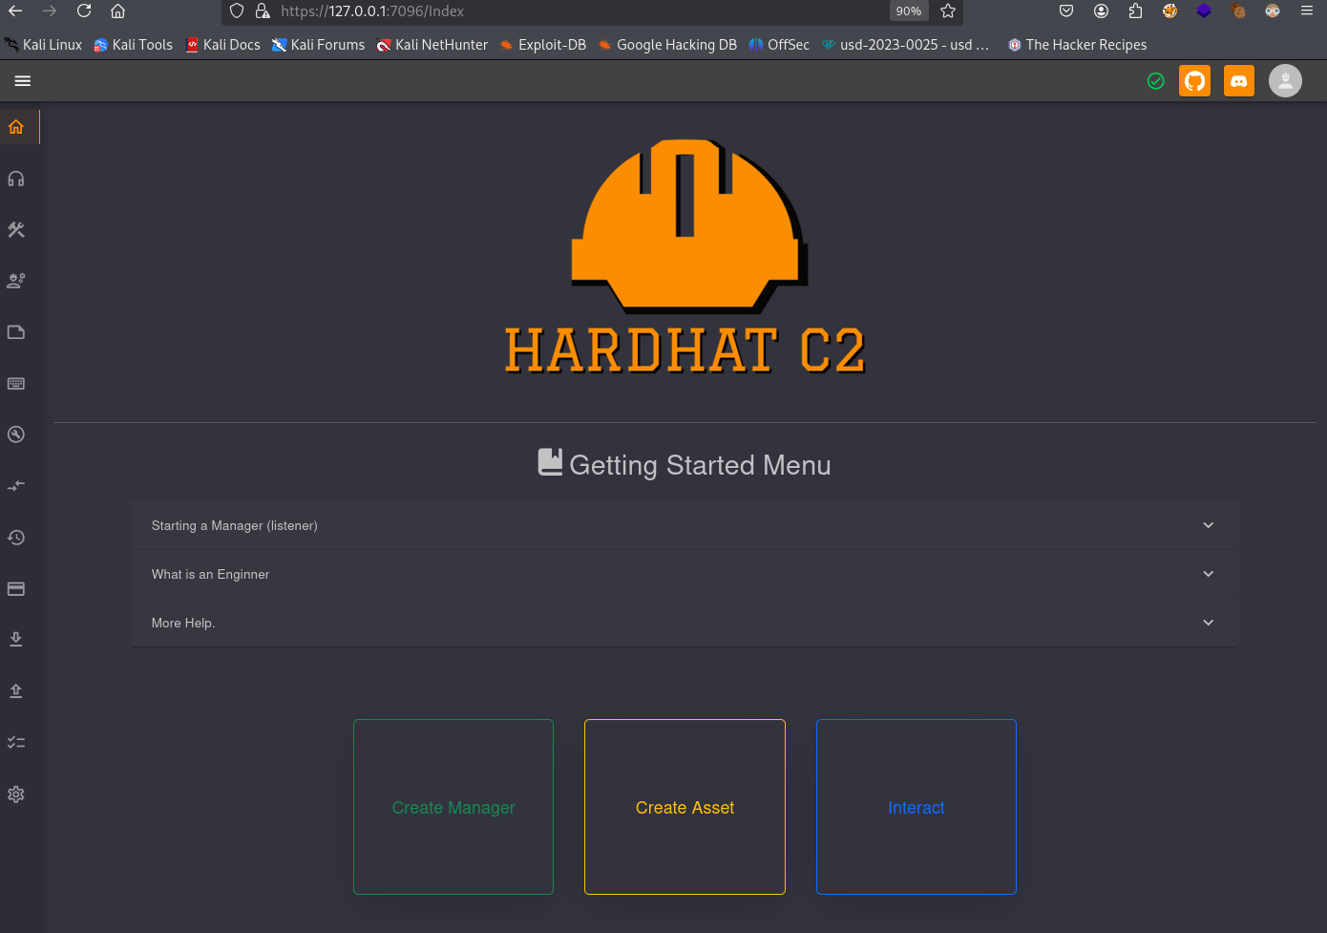This screenshot has height=933, width=1327.
Task: Click the cookie extension icon
Action: 1238,11
